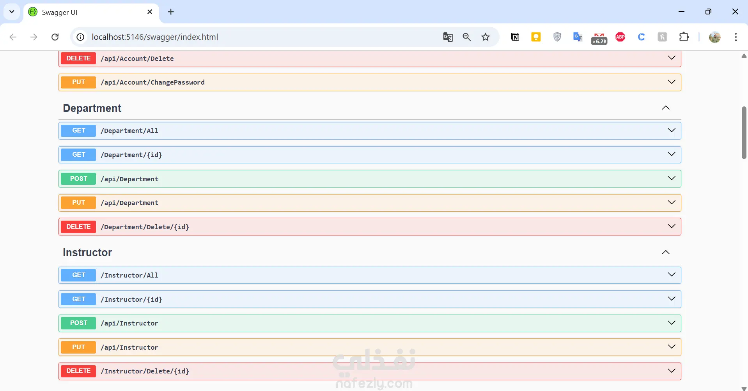The image size is (748, 391).
Task: Click the scrollbar up arrow
Action: [x=744, y=56]
